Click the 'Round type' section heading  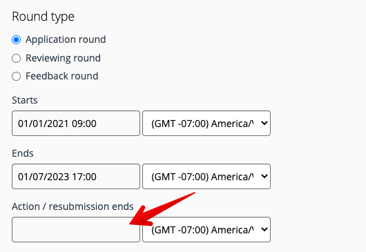pos(44,17)
